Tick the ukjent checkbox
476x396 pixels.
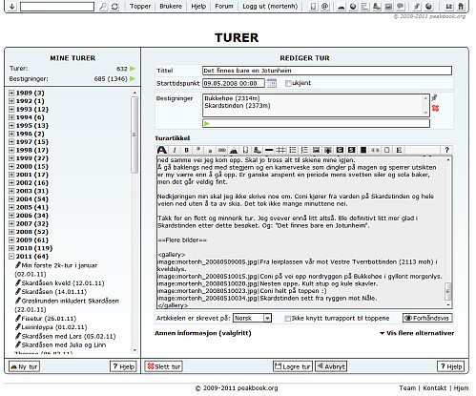click(288, 83)
